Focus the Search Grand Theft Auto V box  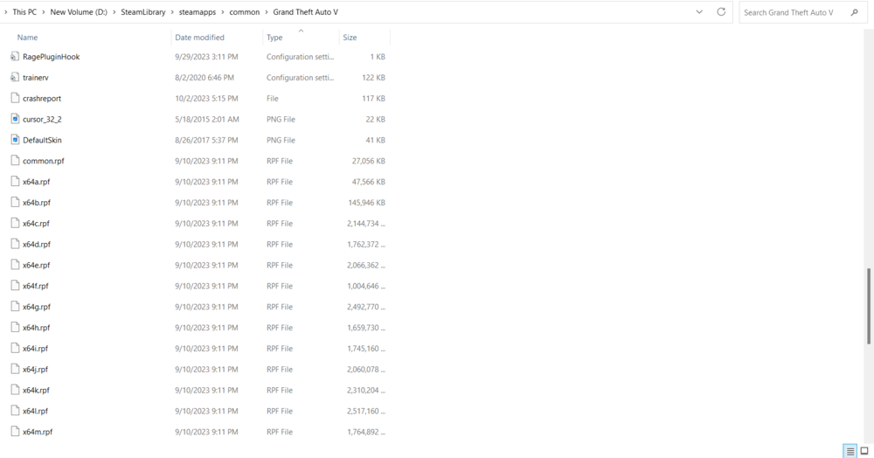click(x=793, y=12)
